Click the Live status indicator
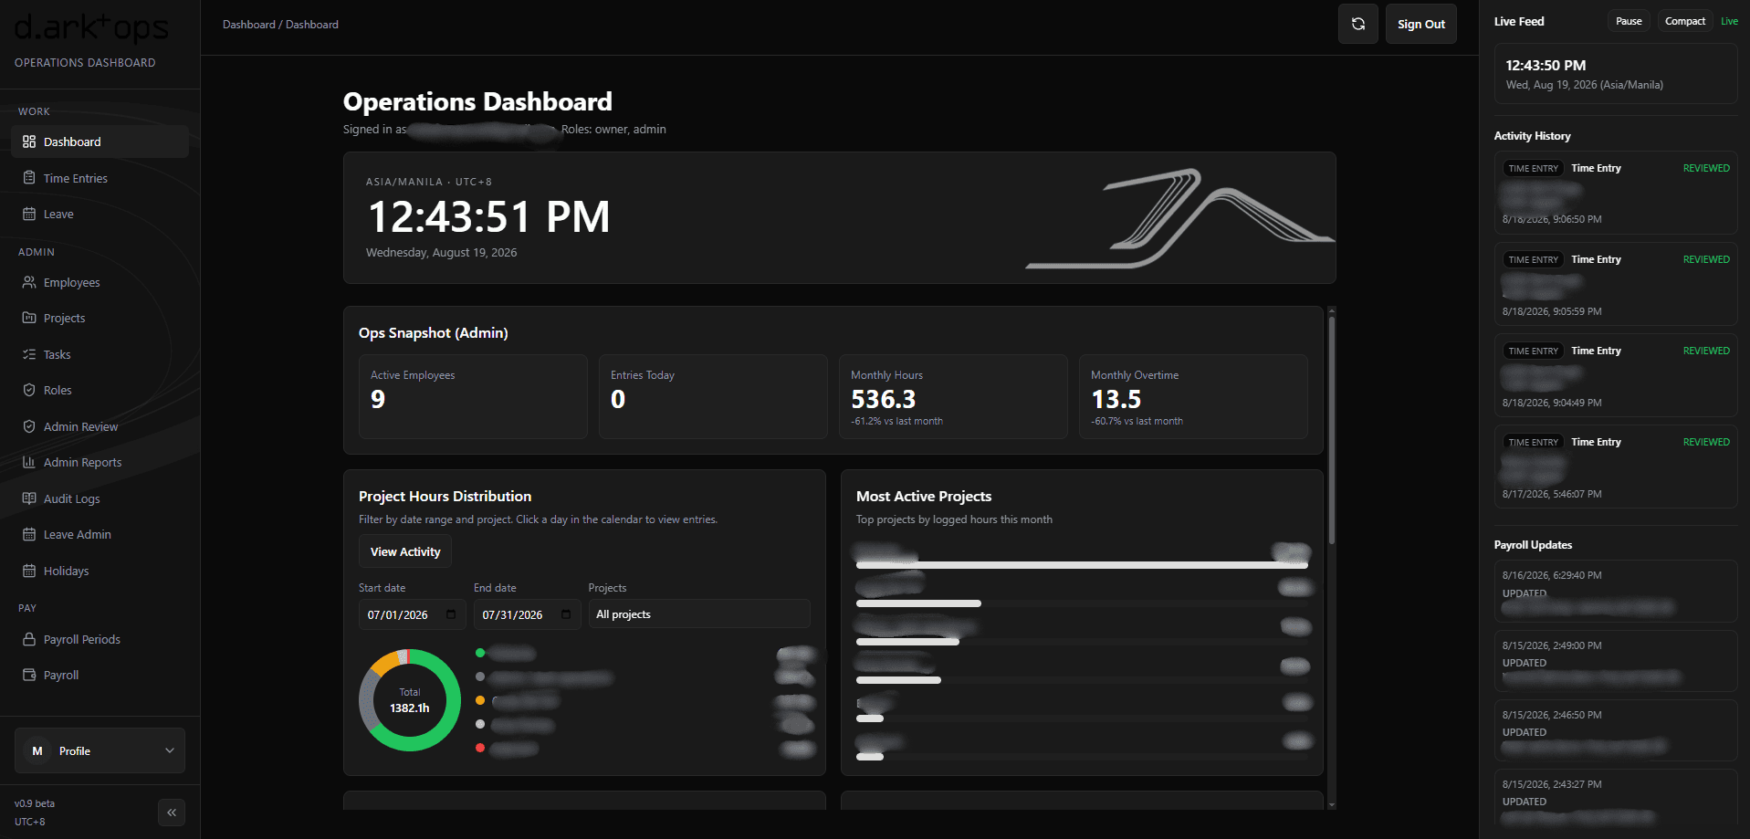Viewport: 1750px width, 839px height. click(1729, 21)
